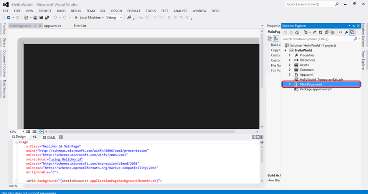Toggle the Preview Selected Items icon

click(352, 32)
